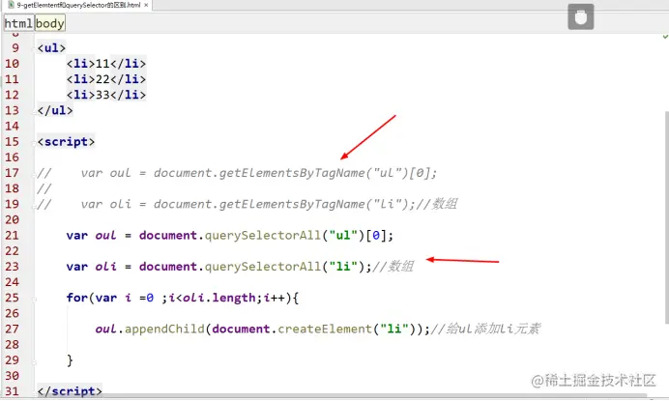
Task: Click the HTML file icon in the tab
Action: [x=11, y=5]
